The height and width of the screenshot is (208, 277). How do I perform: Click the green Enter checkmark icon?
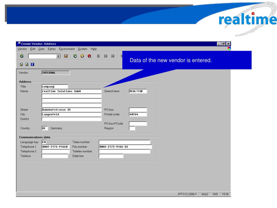[x=22, y=56]
